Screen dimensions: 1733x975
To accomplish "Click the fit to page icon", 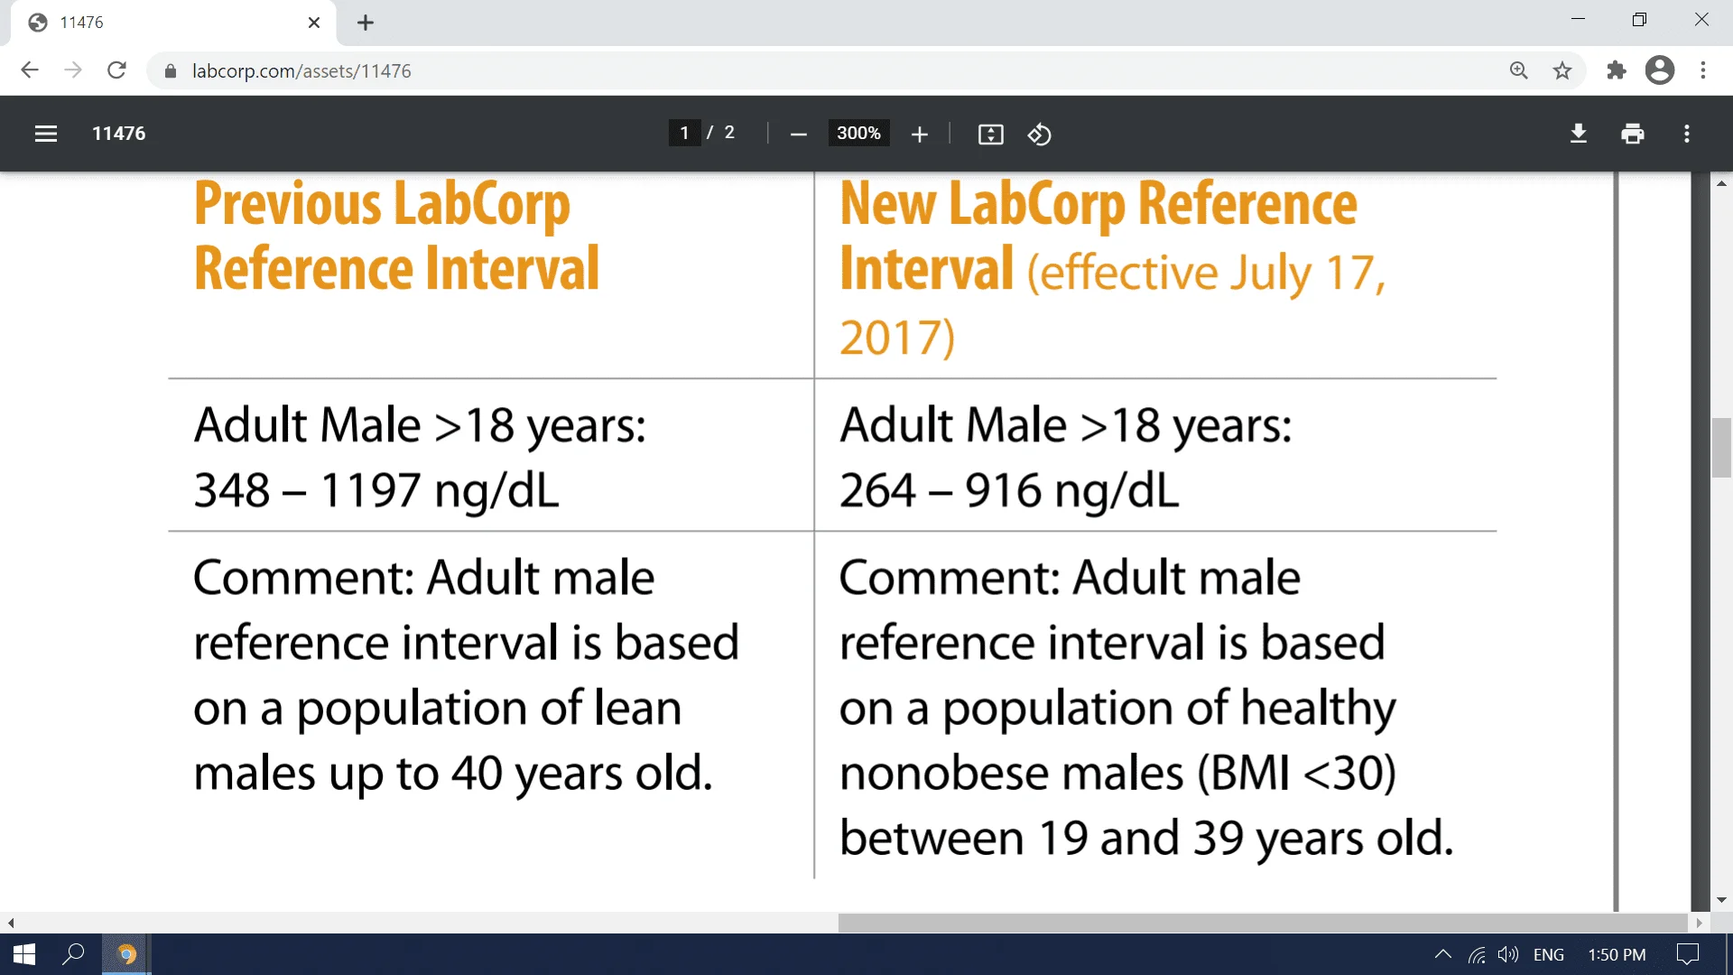I will 990,135.
